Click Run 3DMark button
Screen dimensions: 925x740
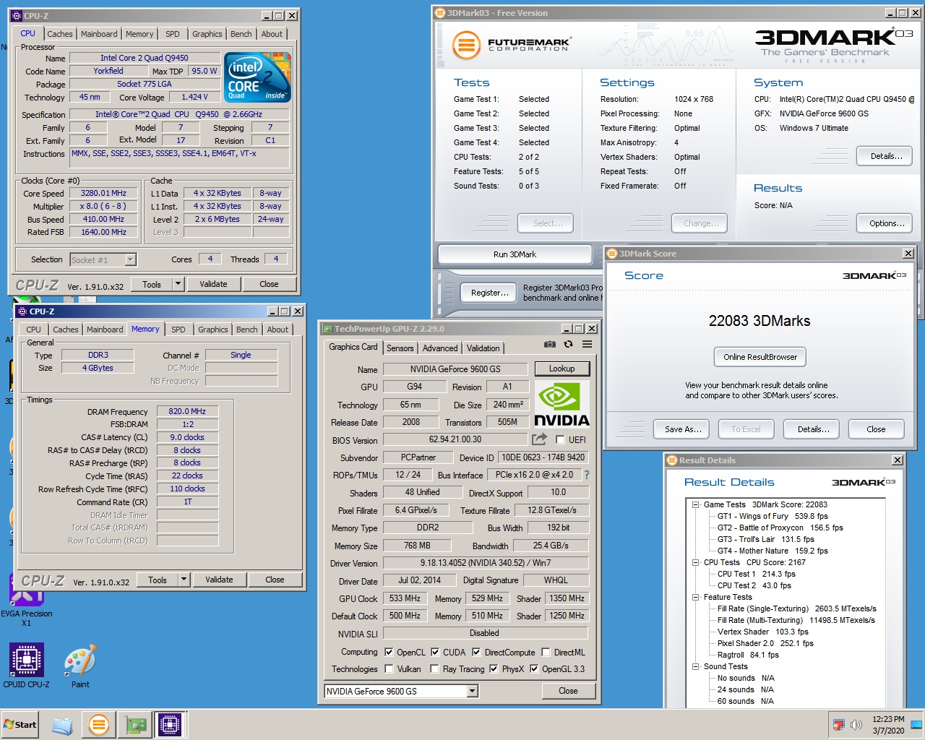tap(515, 254)
